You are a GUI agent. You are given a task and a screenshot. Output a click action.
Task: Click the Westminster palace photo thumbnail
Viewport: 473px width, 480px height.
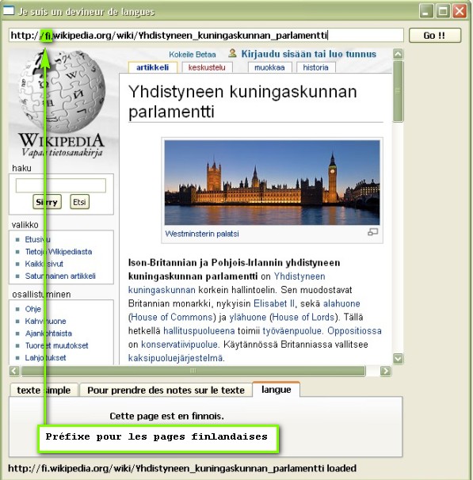click(x=272, y=182)
